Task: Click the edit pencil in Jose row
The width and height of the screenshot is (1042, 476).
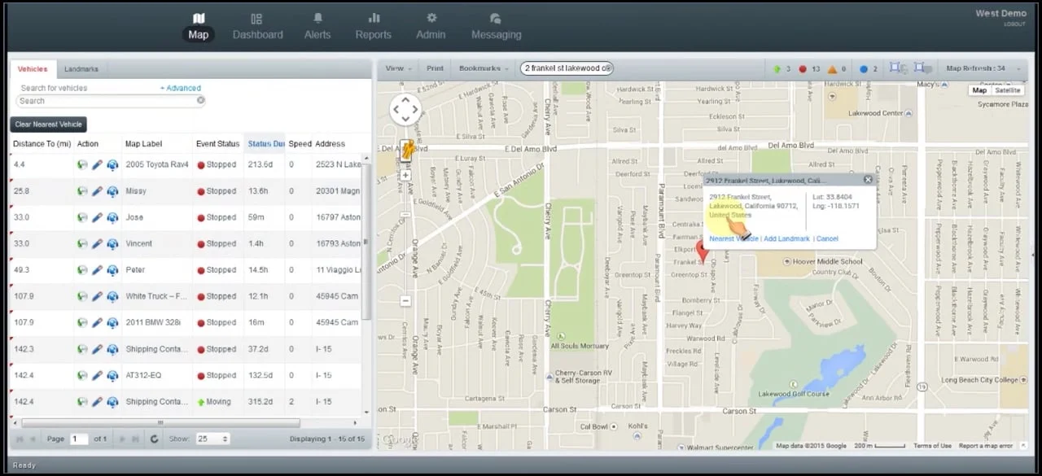Action: (97, 217)
